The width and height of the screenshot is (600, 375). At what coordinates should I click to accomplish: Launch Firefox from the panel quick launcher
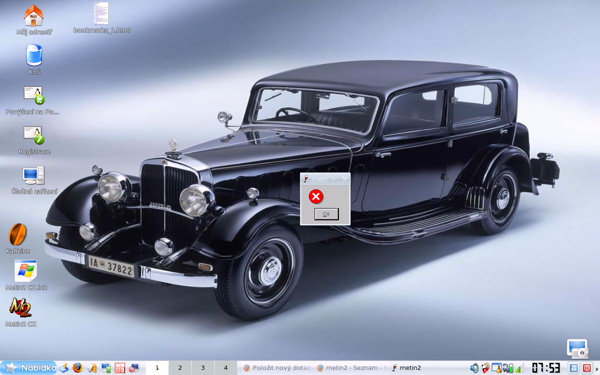78,368
